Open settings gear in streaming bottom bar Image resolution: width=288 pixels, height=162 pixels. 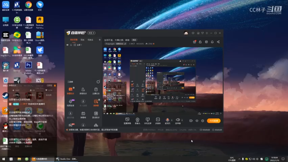(x=203, y=121)
